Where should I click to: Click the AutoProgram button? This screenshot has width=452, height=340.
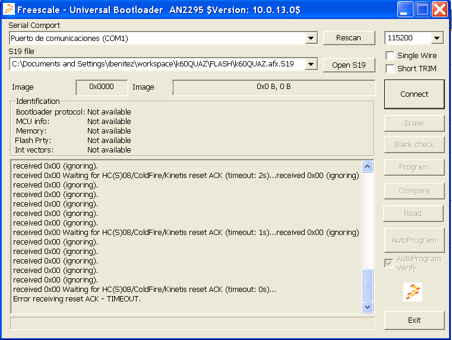[414, 240]
